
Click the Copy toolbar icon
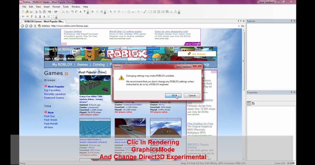coord(40,12)
